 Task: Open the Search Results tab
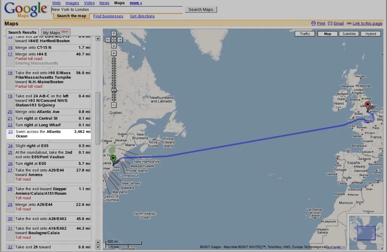tap(22, 32)
